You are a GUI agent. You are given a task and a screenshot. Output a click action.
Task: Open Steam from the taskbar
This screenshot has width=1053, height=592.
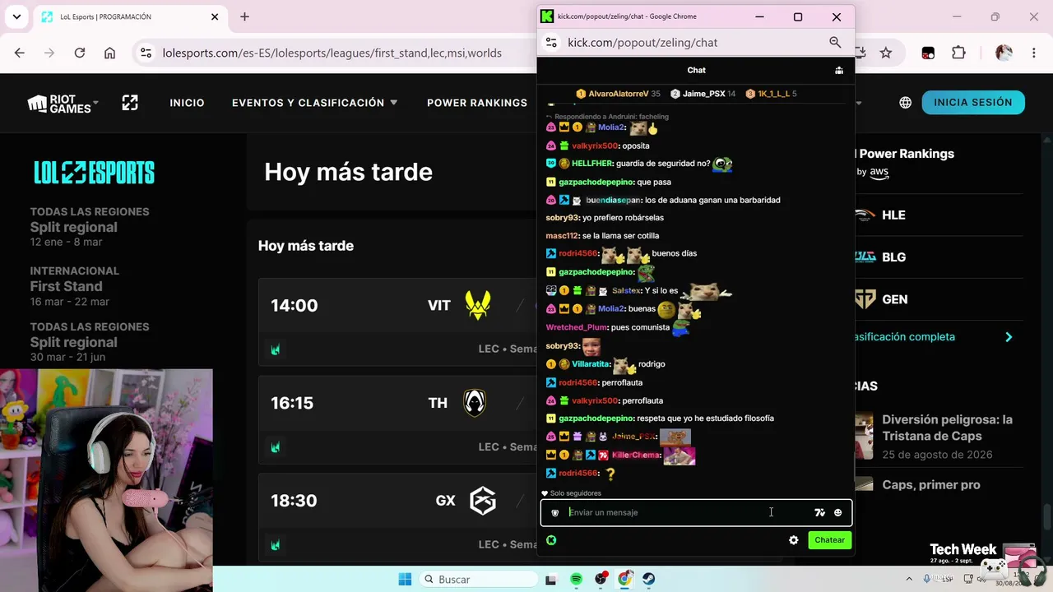(649, 580)
